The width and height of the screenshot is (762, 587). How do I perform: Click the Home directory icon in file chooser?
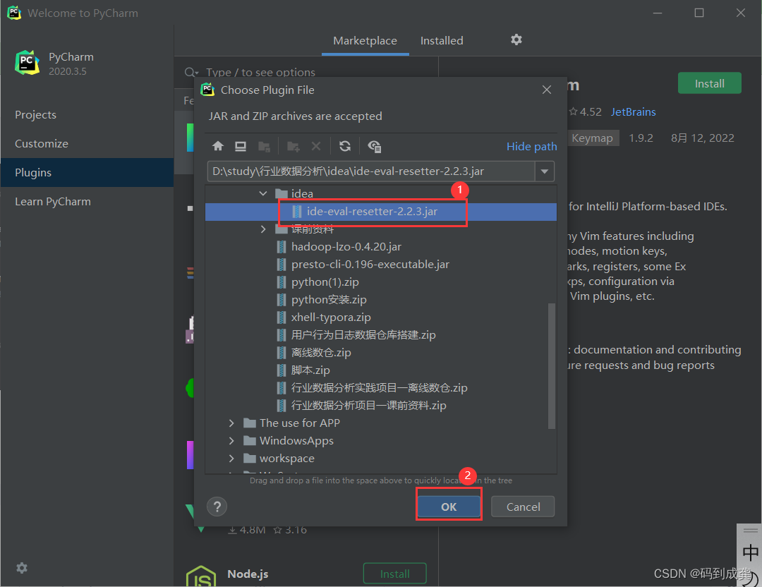coord(218,146)
